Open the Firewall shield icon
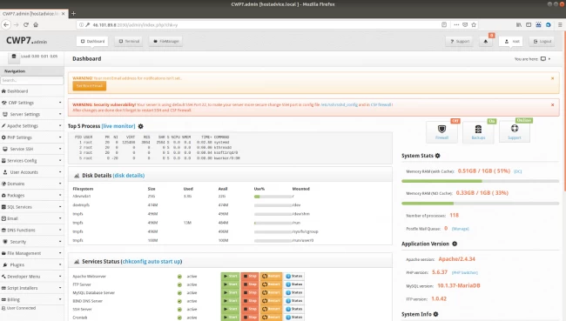 [441, 129]
